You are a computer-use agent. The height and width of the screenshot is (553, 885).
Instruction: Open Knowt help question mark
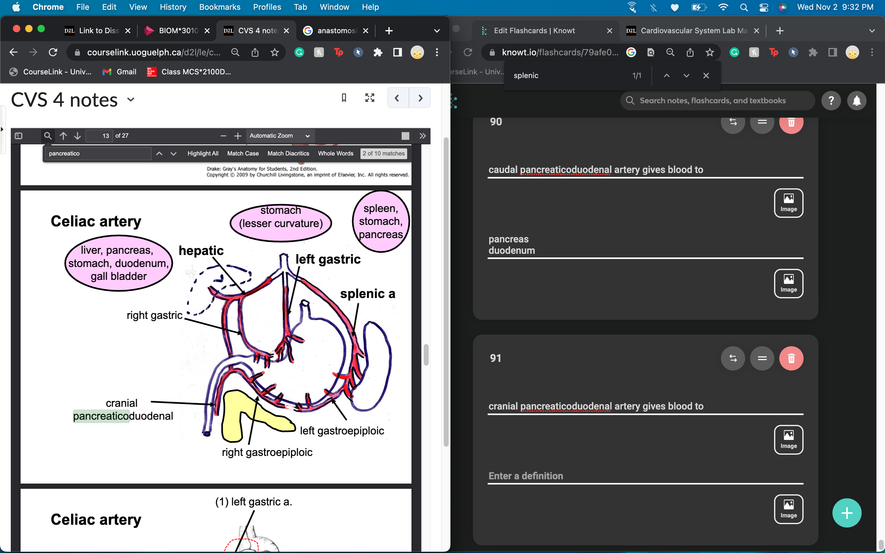[831, 100]
